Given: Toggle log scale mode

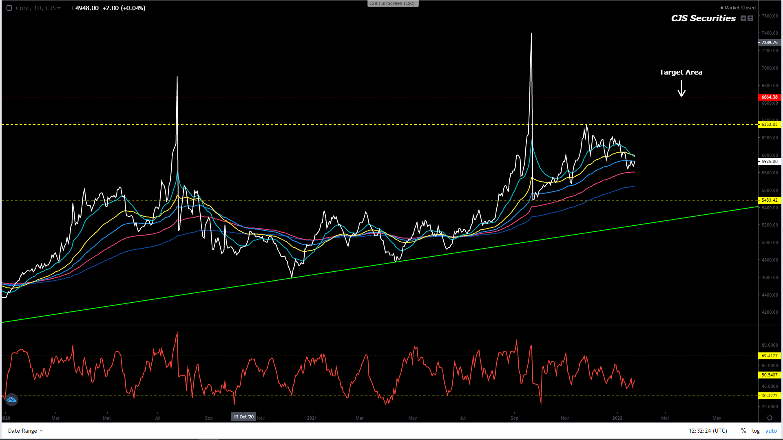Looking at the screenshot, I should pos(756,431).
